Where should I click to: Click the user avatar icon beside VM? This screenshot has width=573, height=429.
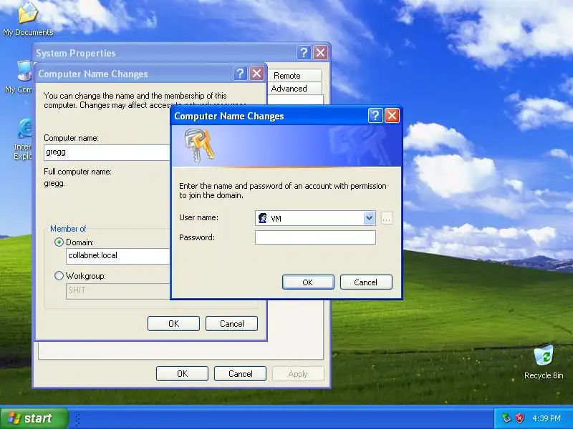click(x=262, y=218)
